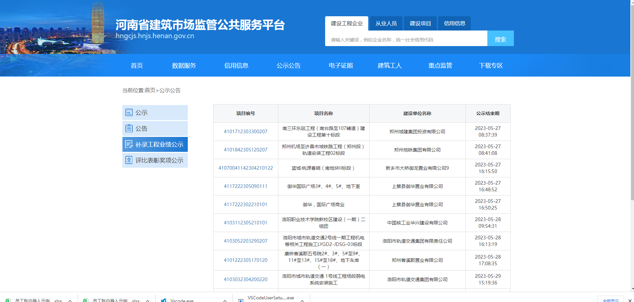The height and width of the screenshot is (302, 634).
Task: Click project name 御华国际广场3#、4#、5#、地下室
Action: [x=323, y=186]
